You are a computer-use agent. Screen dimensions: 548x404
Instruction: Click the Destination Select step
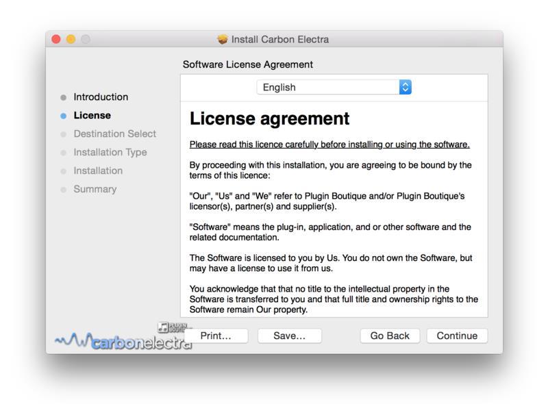114,134
